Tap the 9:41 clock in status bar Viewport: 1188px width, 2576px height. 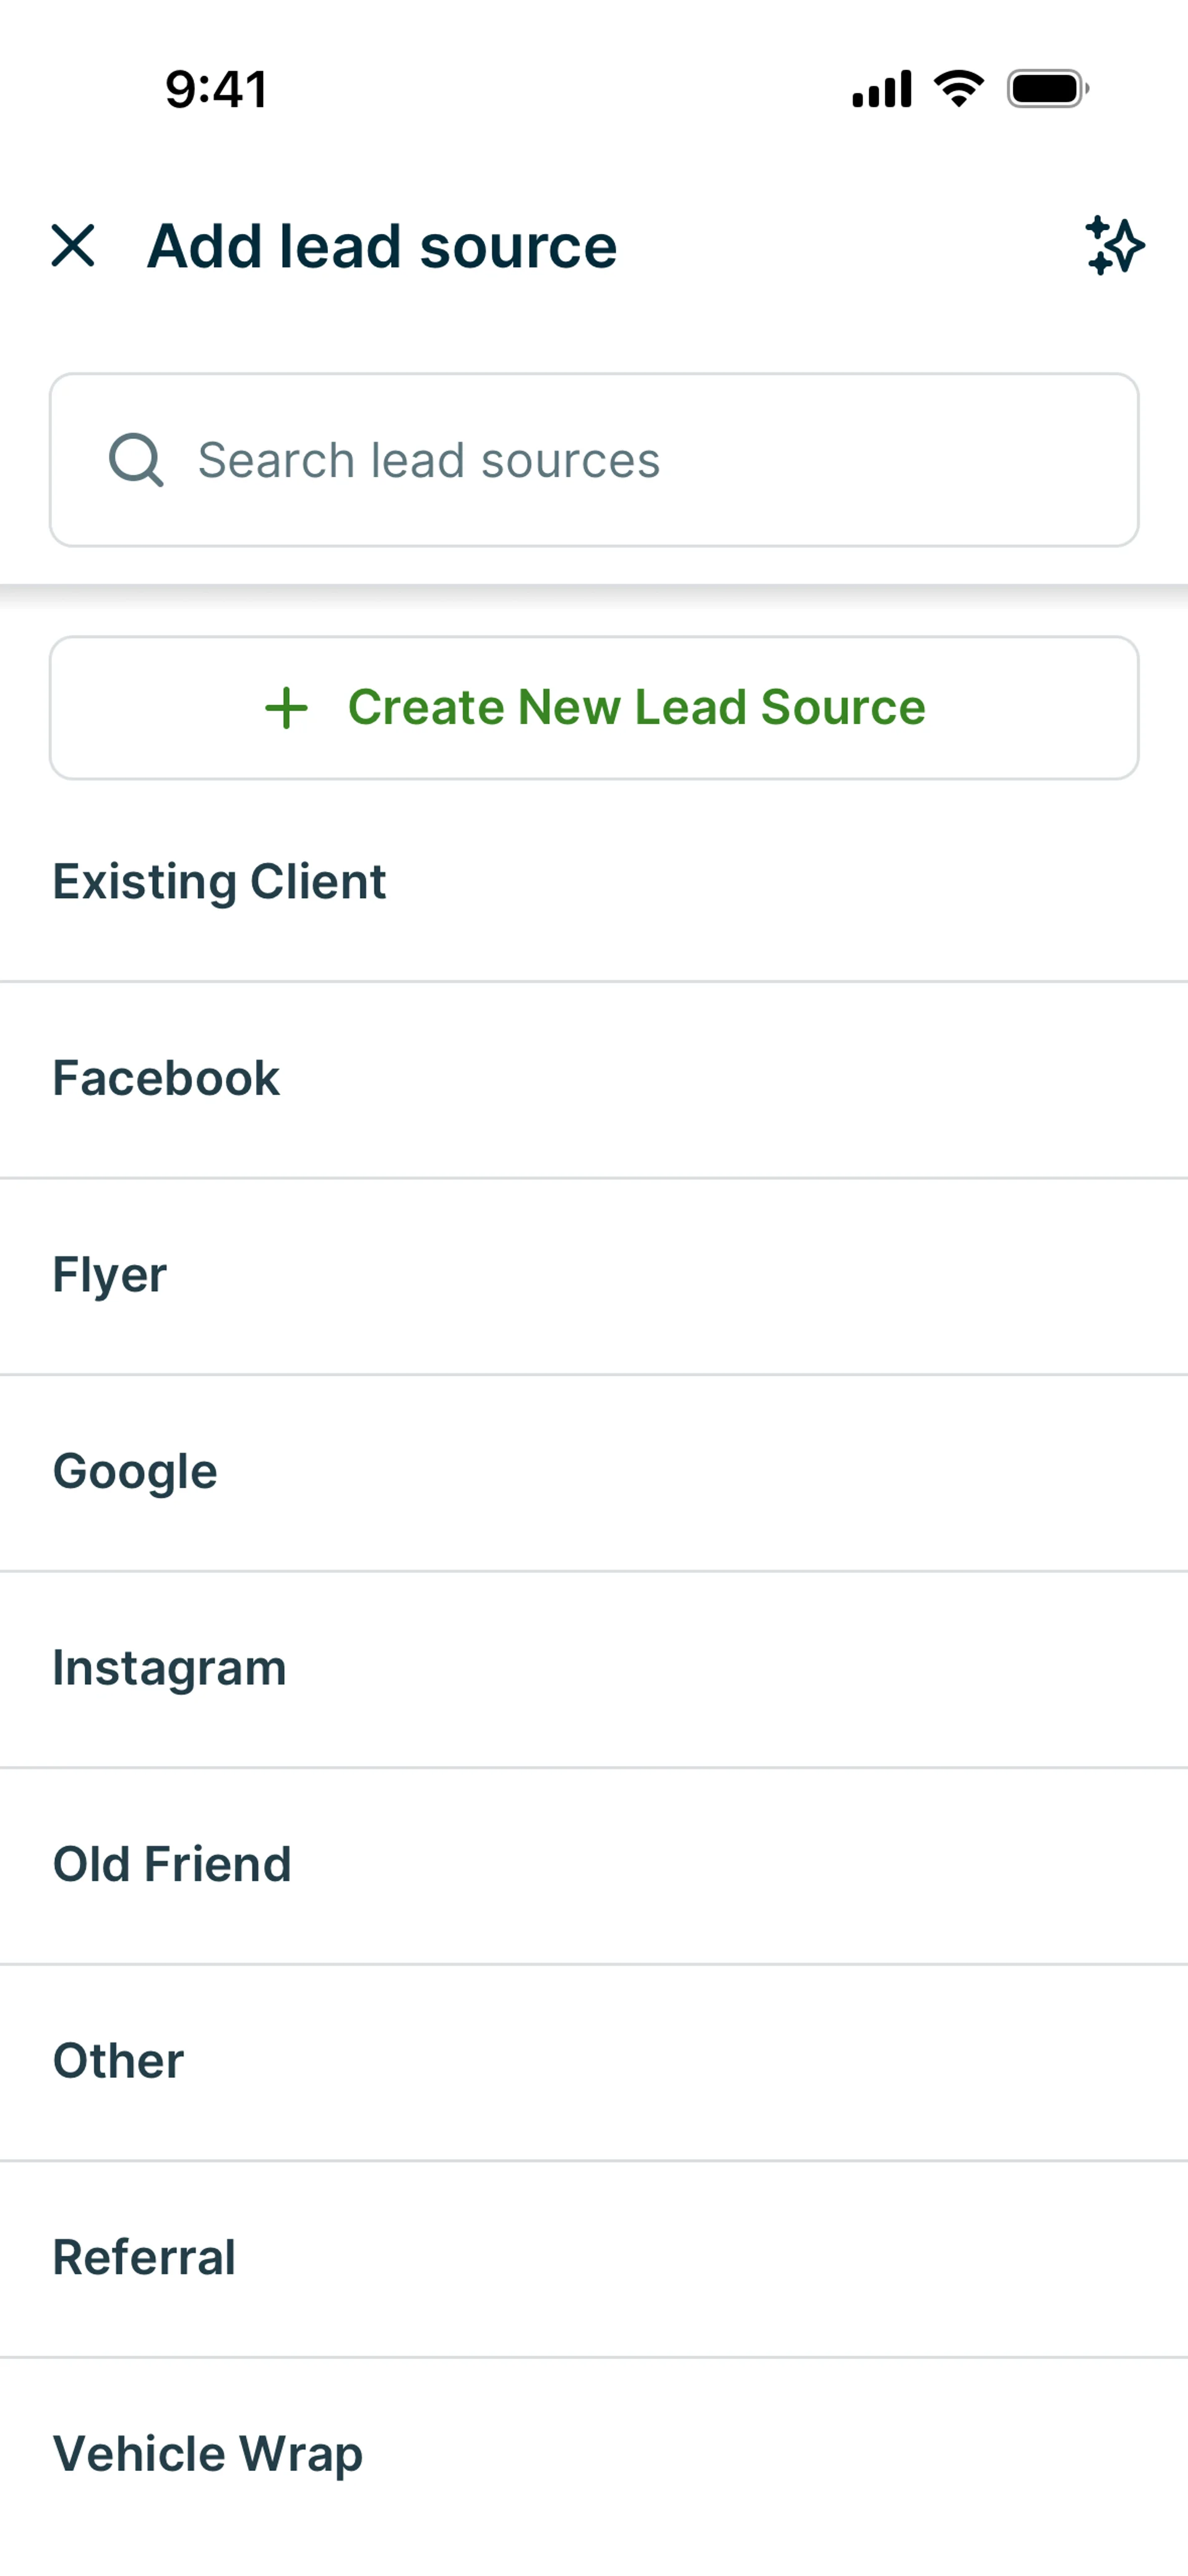click(x=216, y=89)
